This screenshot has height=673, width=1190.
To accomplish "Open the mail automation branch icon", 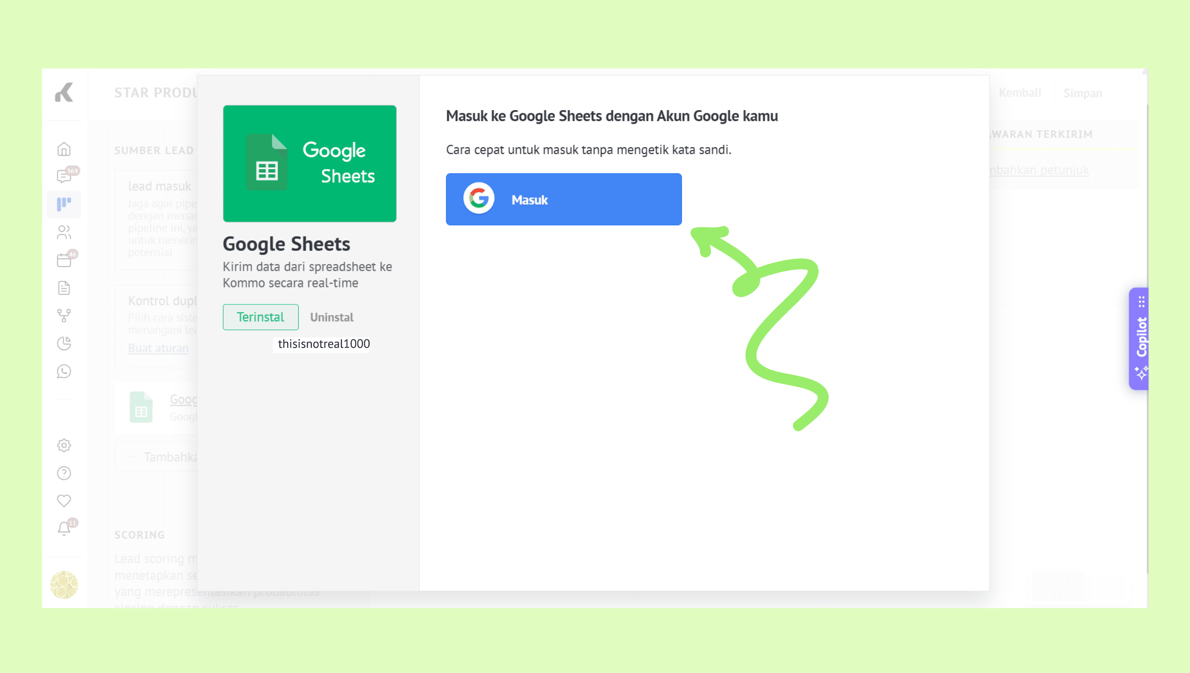I will [x=64, y=316].
